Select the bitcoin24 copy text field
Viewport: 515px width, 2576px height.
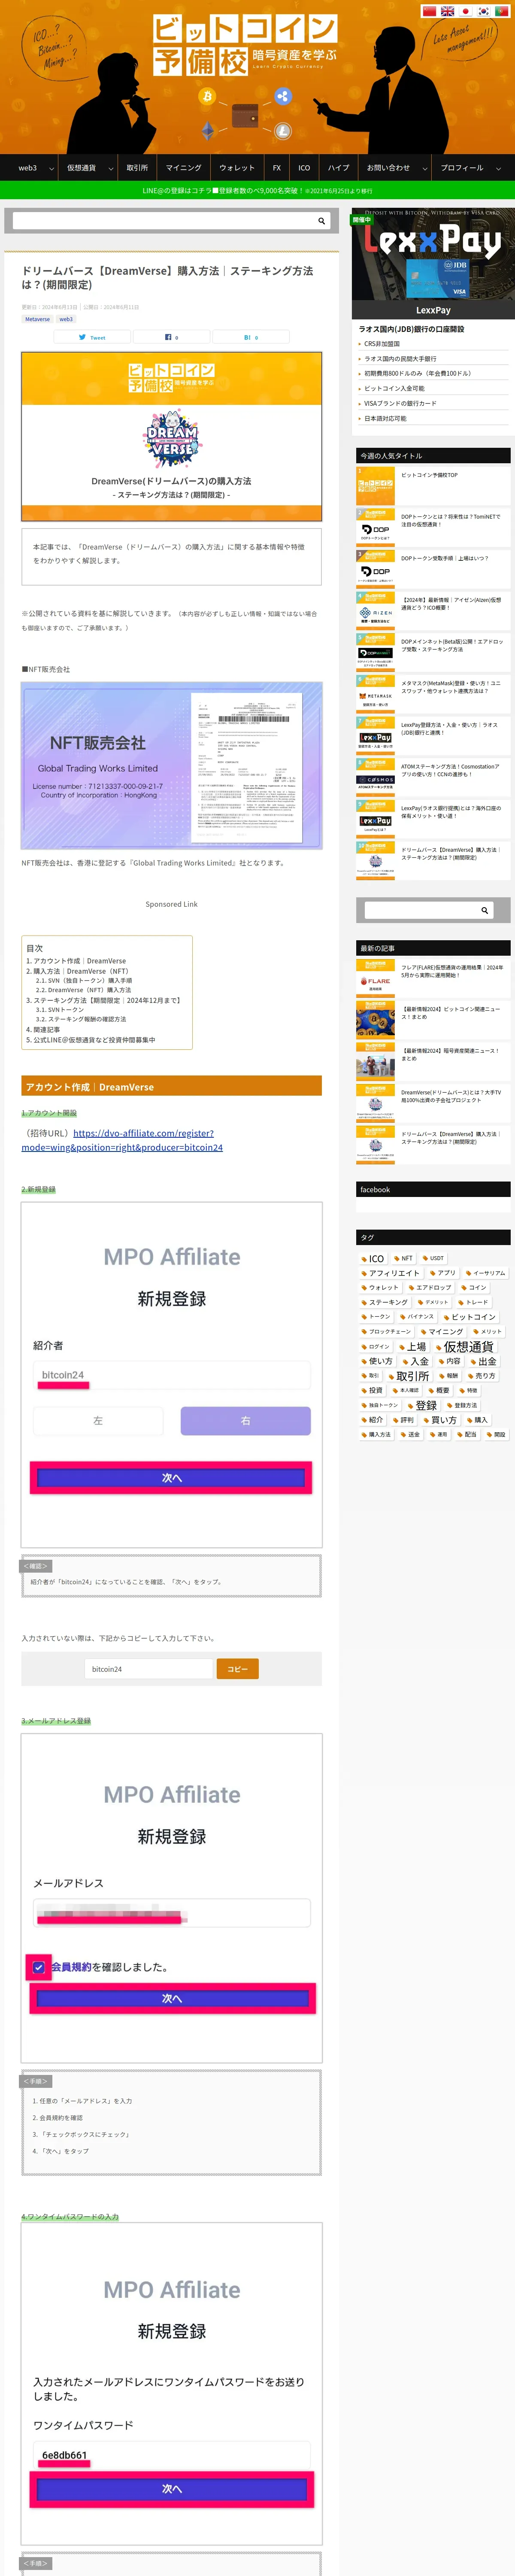149,1669
